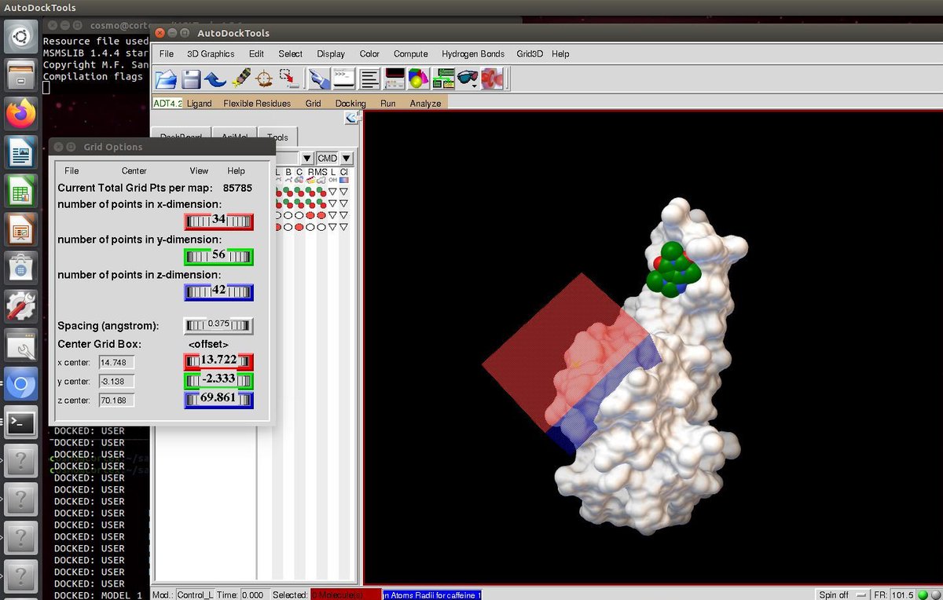
Task: Adjust x-dimension points thumbwheel showing 34
Action: 219,221
